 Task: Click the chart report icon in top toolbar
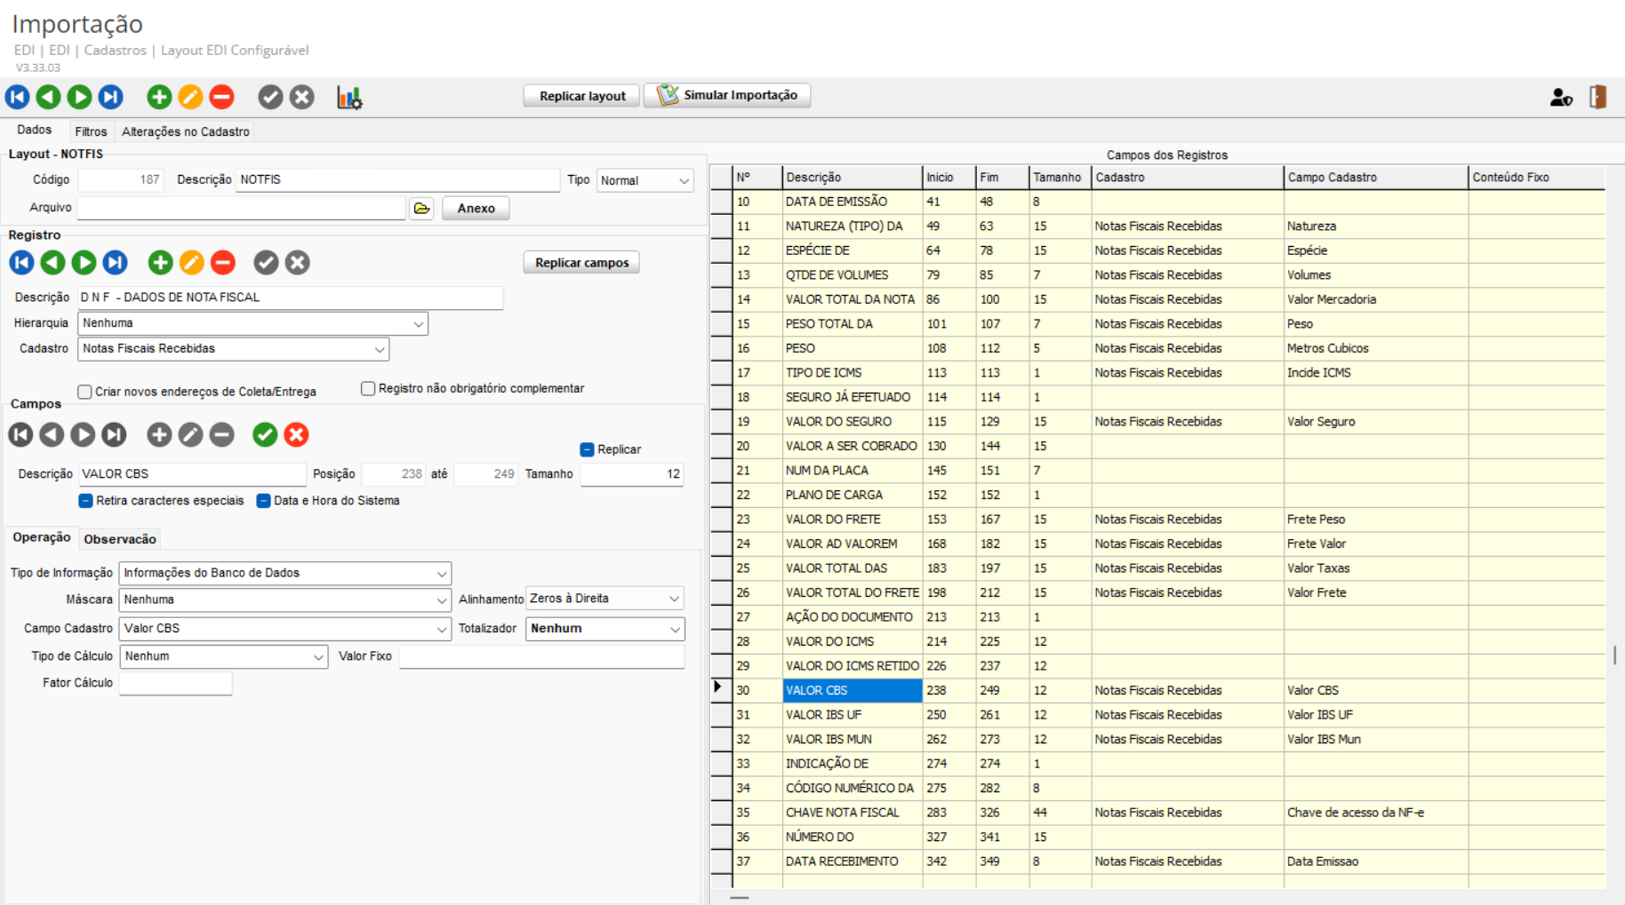click(348, 98)
